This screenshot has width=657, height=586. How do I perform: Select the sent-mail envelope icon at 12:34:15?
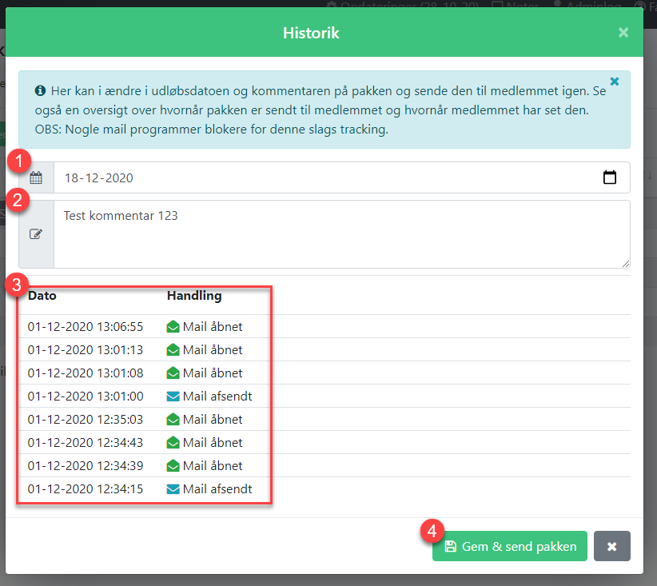tap(173, 488)
